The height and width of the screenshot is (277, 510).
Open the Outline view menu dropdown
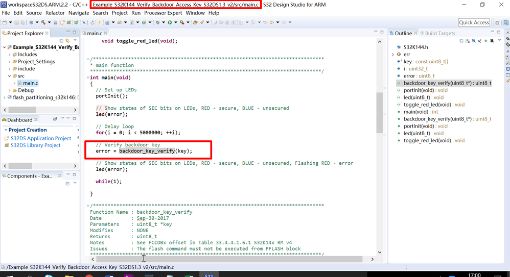click(x=500, y=40)
